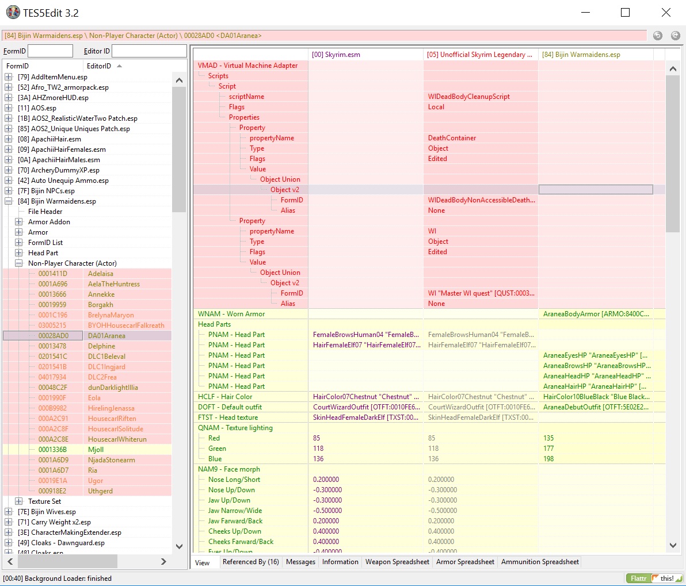Screen dimensions: 686x586
Task: Click the HCLF - Hair Color row label
Action: point(225,397)
